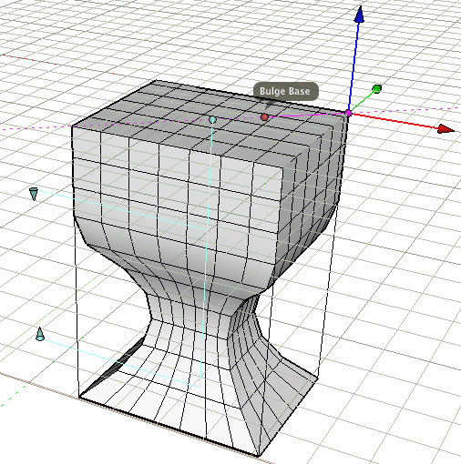Select the magenta origin point at the mesh corner
The image size is (461, 464).
(x=348, y=114)
